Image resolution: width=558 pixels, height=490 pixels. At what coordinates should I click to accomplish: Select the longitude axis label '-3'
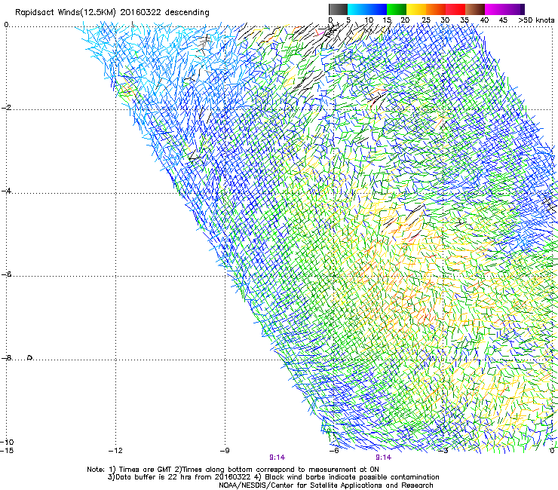(443, 451)
